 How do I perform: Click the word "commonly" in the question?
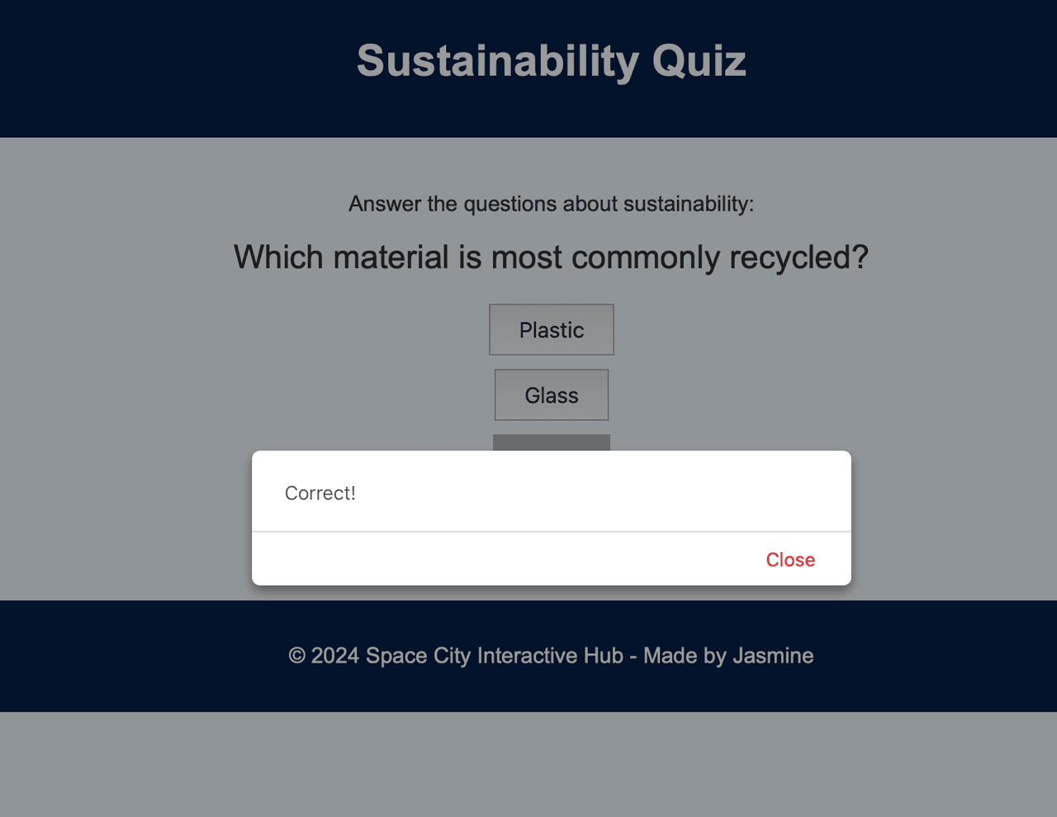tap(646, 257)
